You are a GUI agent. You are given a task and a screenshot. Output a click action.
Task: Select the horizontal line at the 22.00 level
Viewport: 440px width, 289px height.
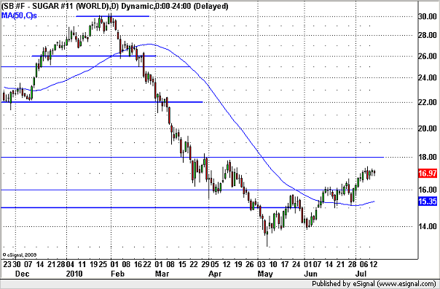[102, 102]
